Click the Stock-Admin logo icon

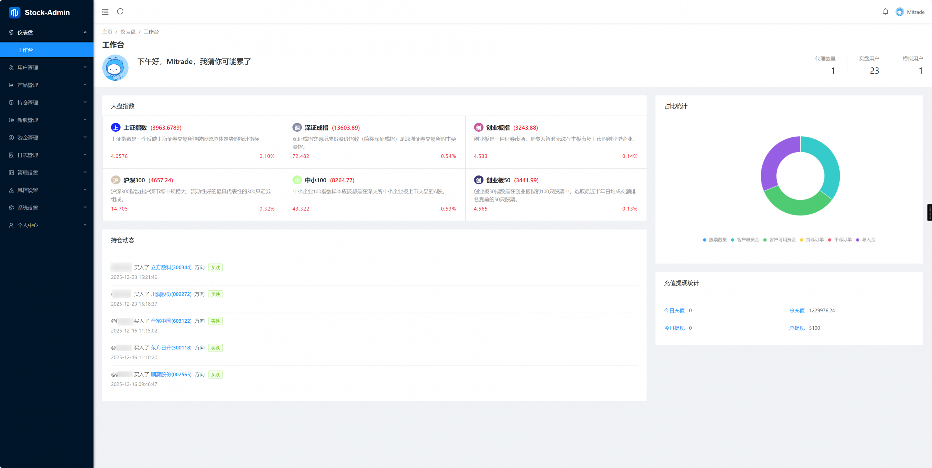pos(15,12)
